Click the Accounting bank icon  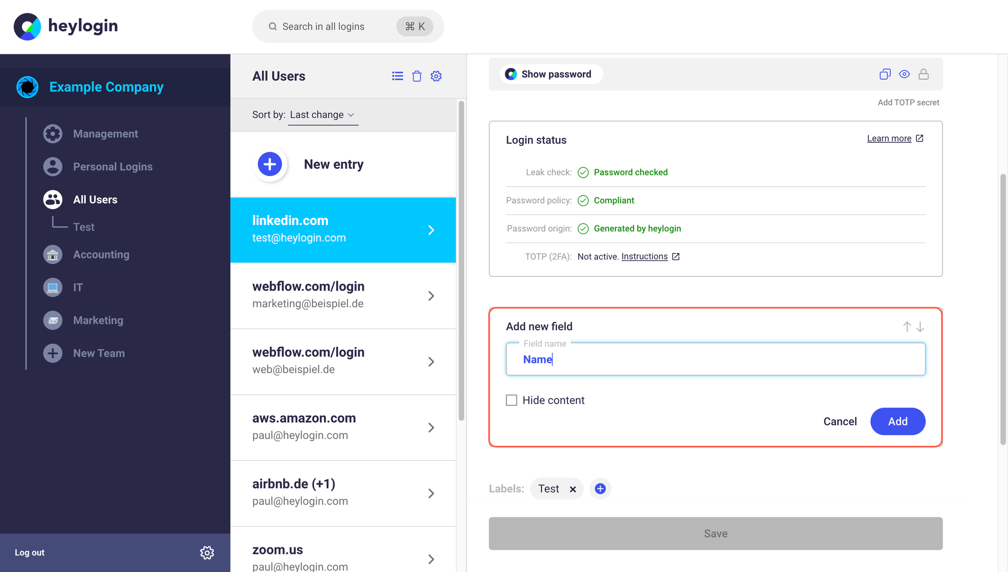tap(53, 254)
